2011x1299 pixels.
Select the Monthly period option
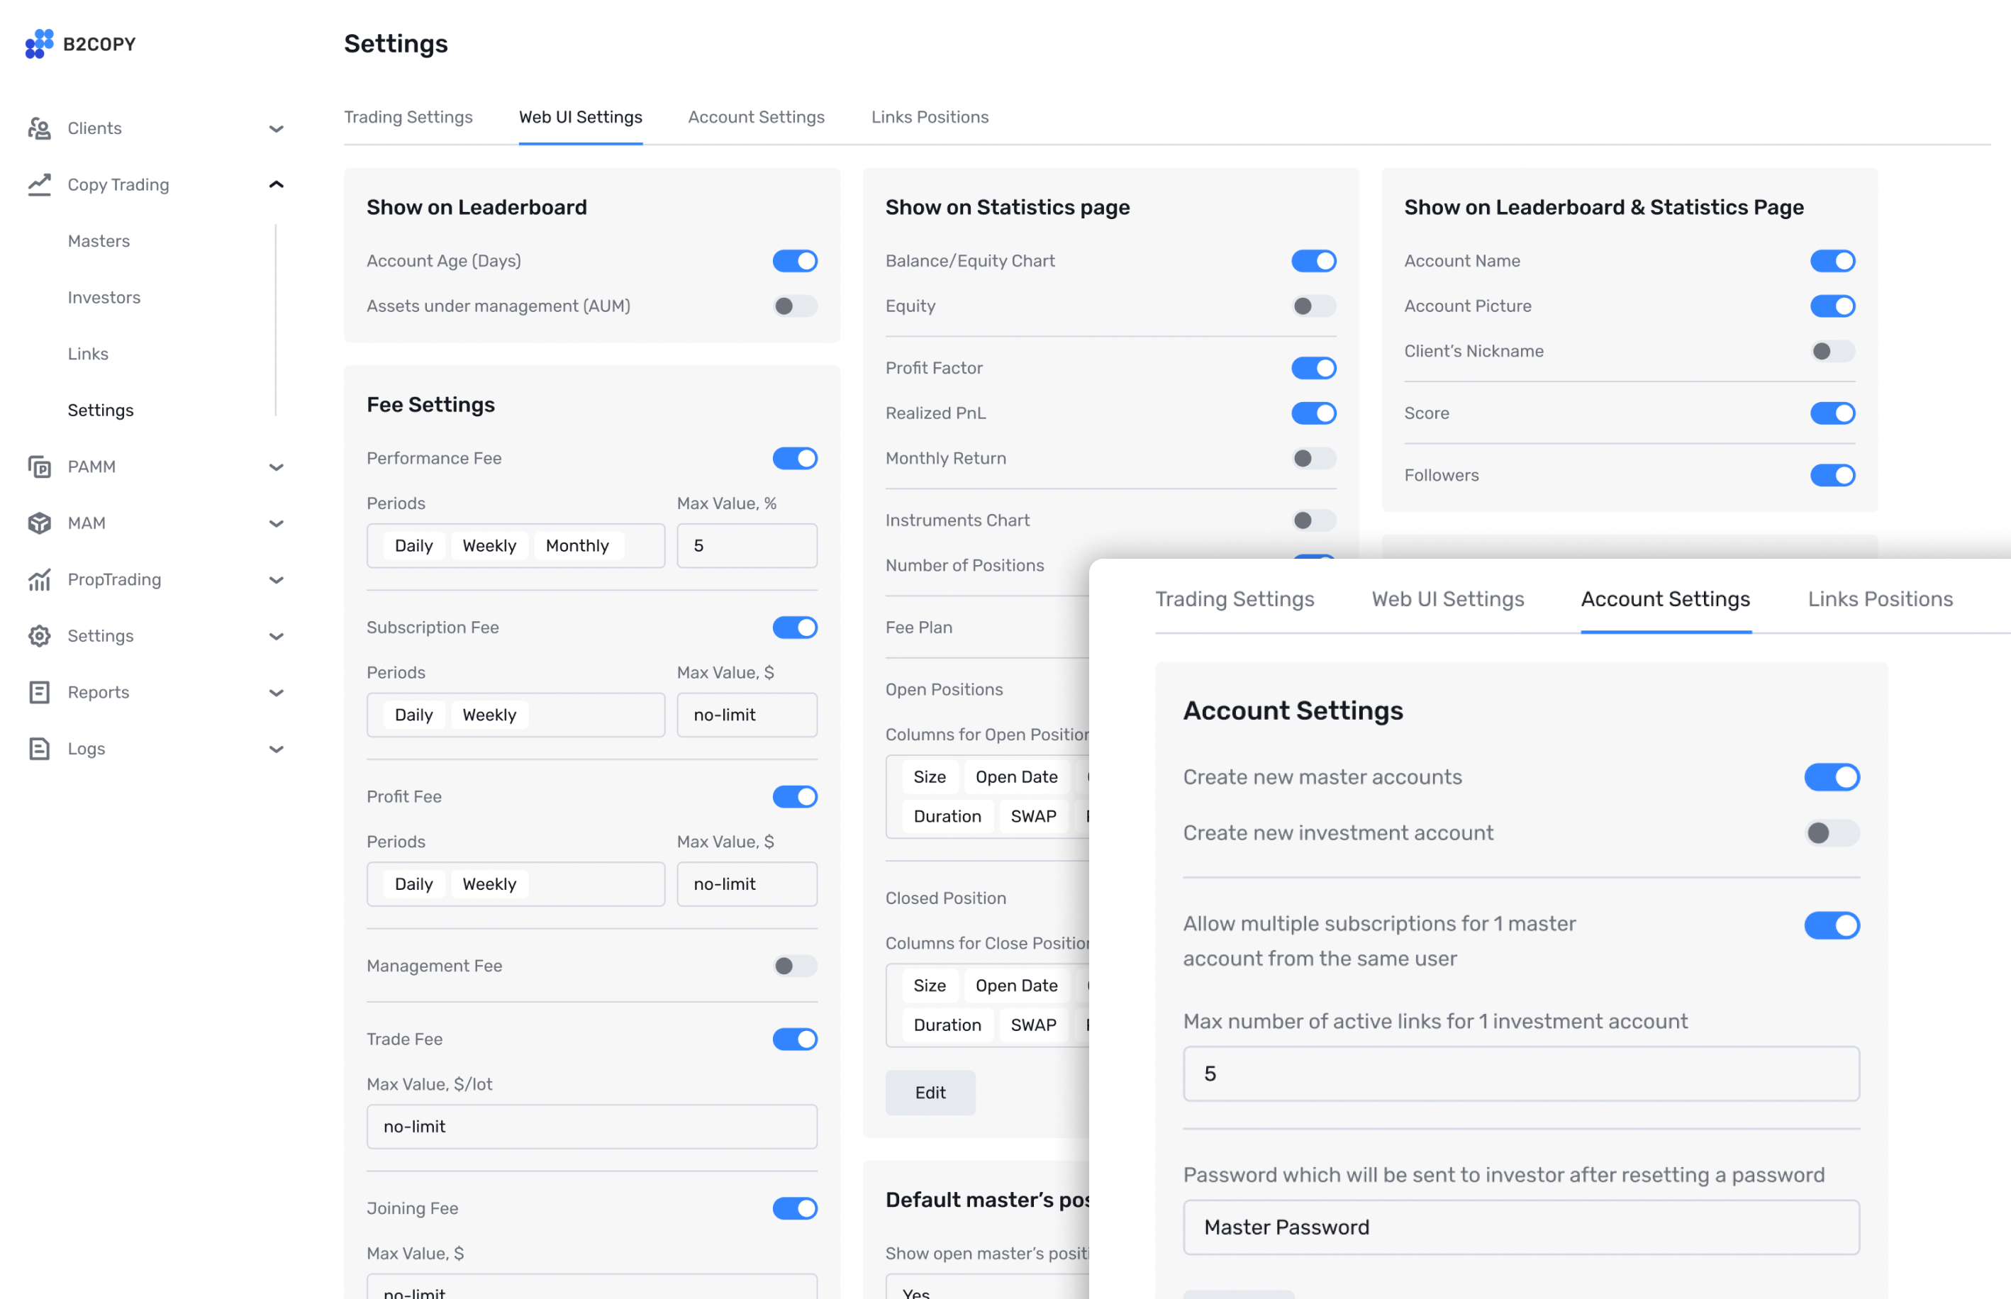[577, 545]
